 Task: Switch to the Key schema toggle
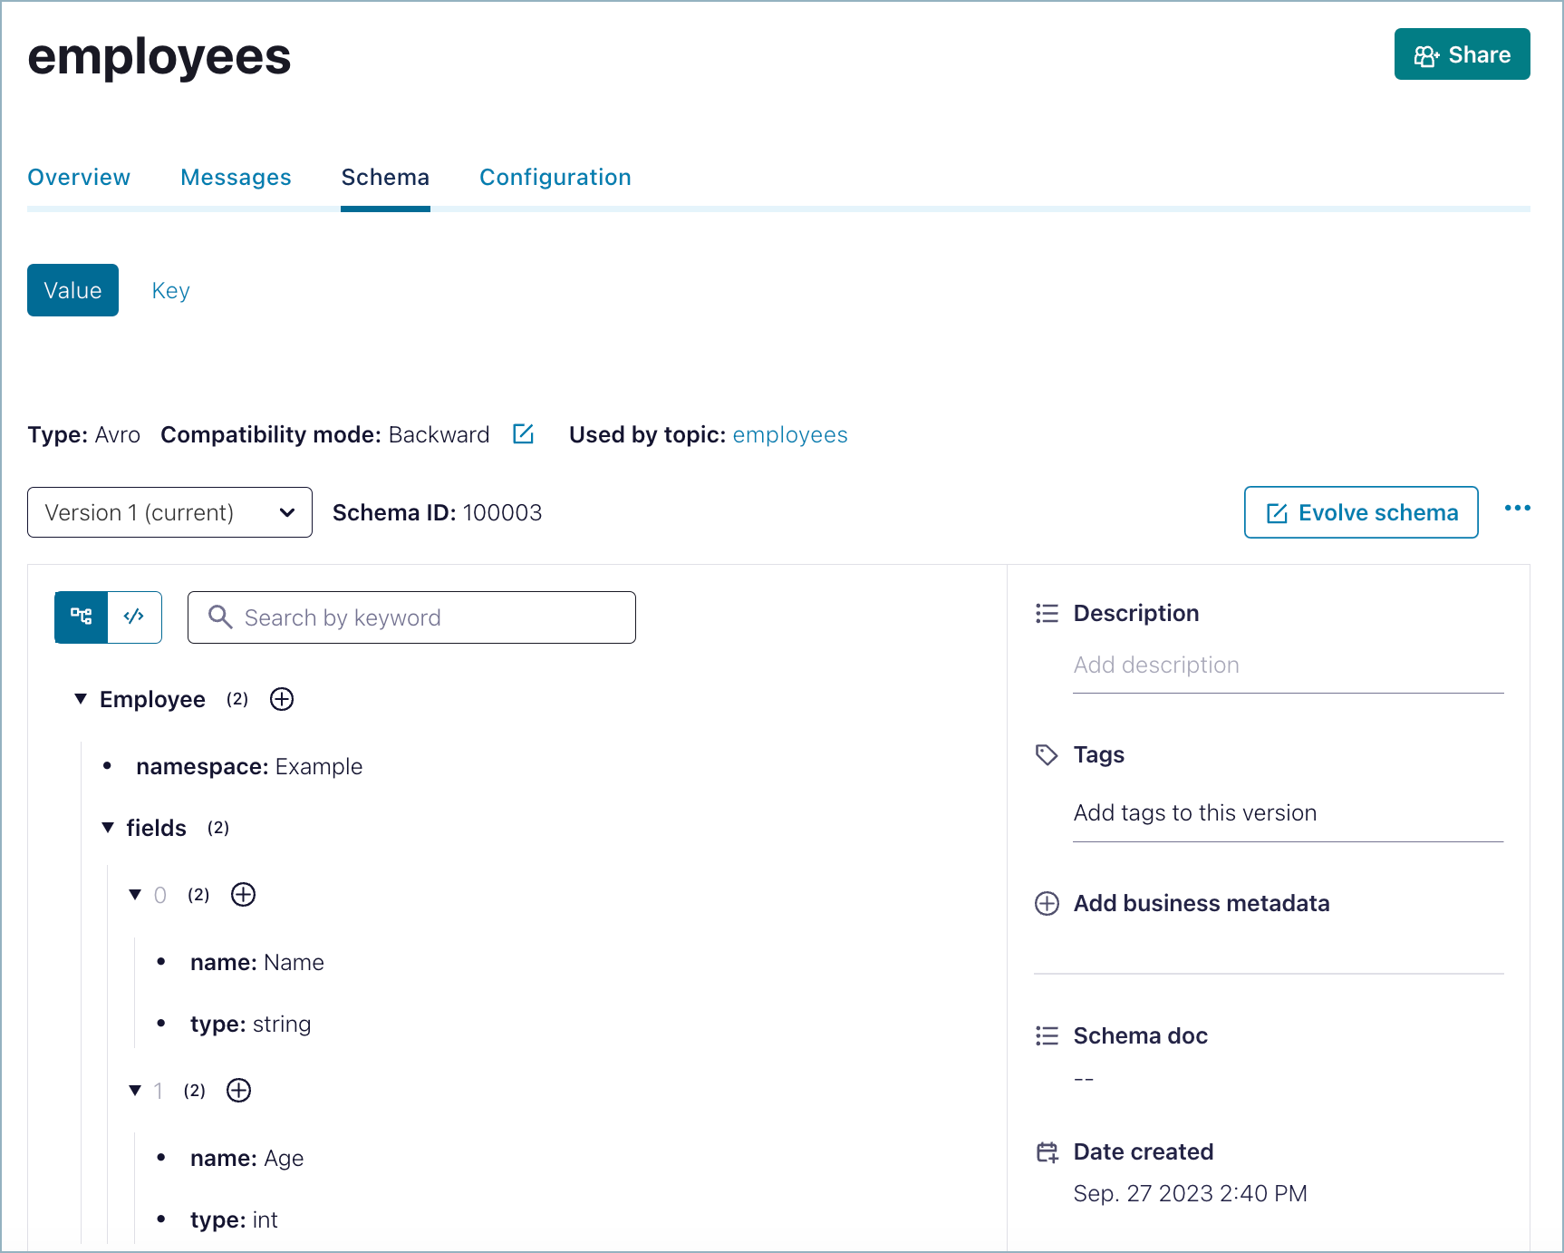click(170, 290)
